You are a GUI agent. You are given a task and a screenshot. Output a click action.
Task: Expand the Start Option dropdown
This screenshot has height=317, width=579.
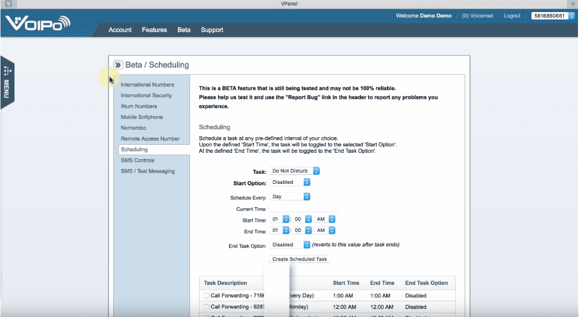click(290, 182)
